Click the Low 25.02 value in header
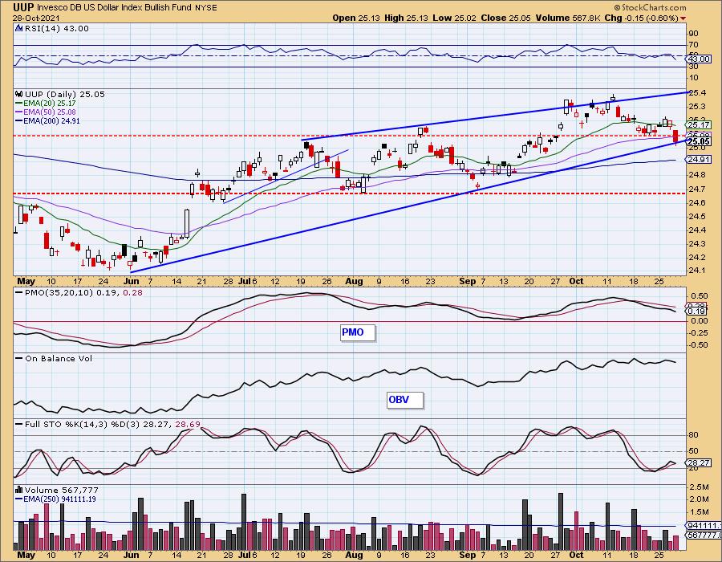The image size is (722, 562). pyautogui.click(x=454, y=18)
